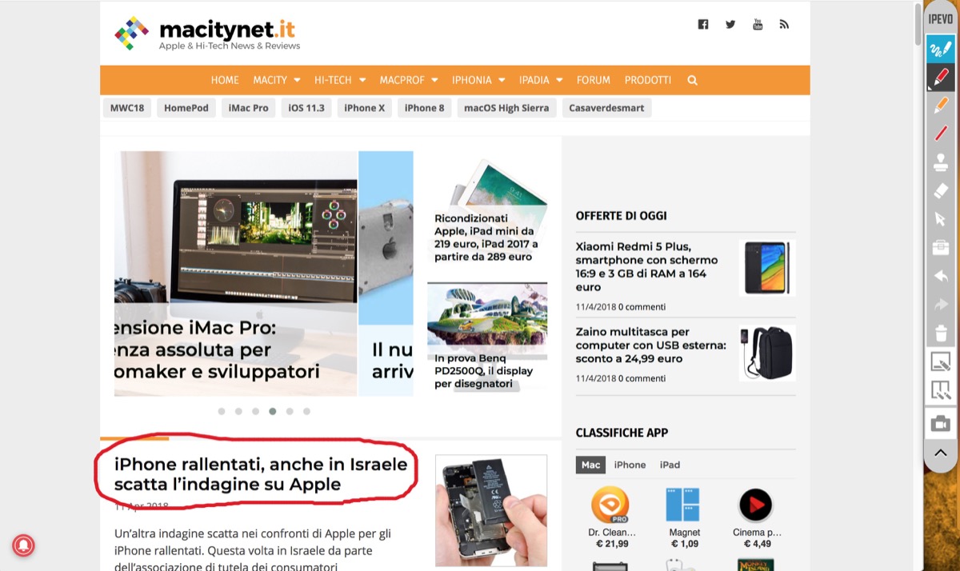Select the fifth carousel slide dot
Screen dimensions: 960x571
pyautogui.click(x=290, y=411)
